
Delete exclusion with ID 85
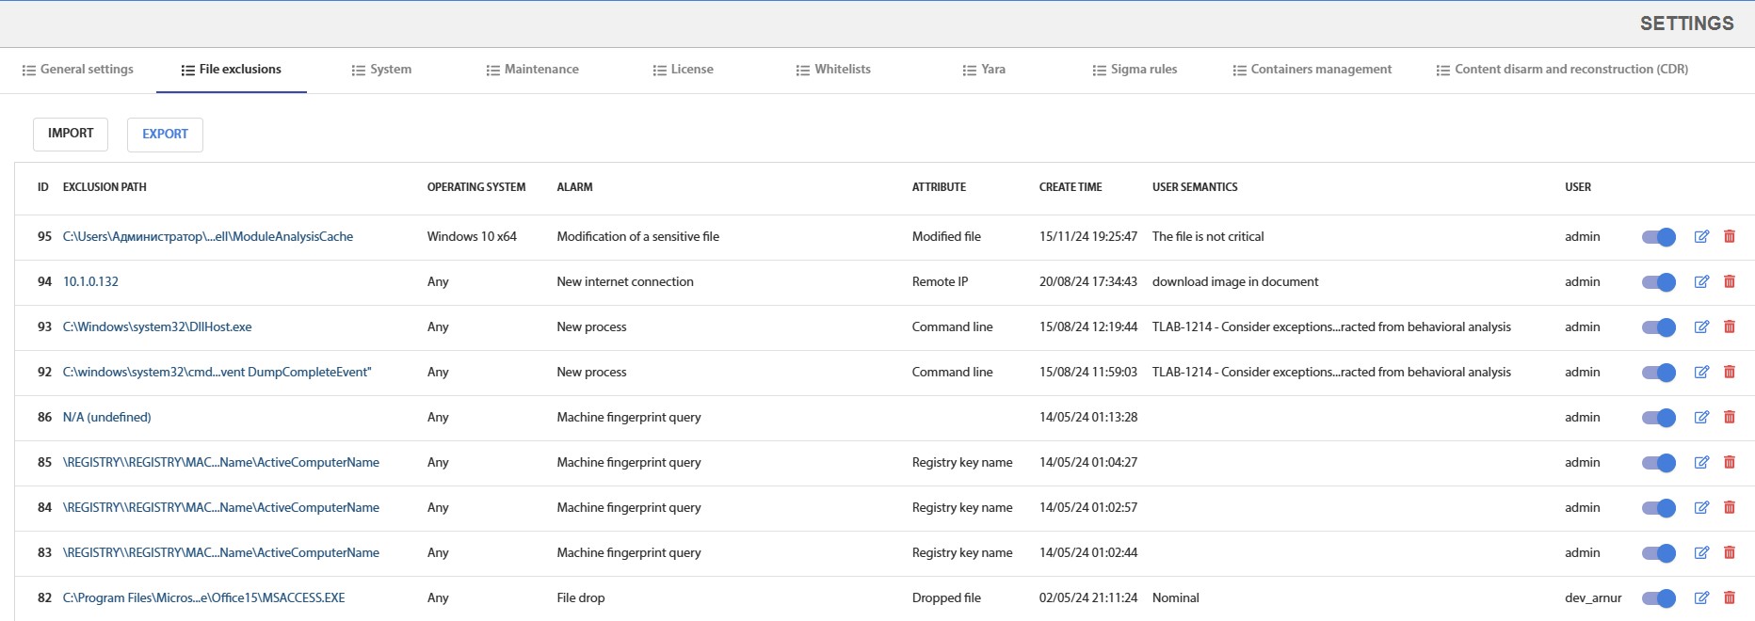[1730, 463]
